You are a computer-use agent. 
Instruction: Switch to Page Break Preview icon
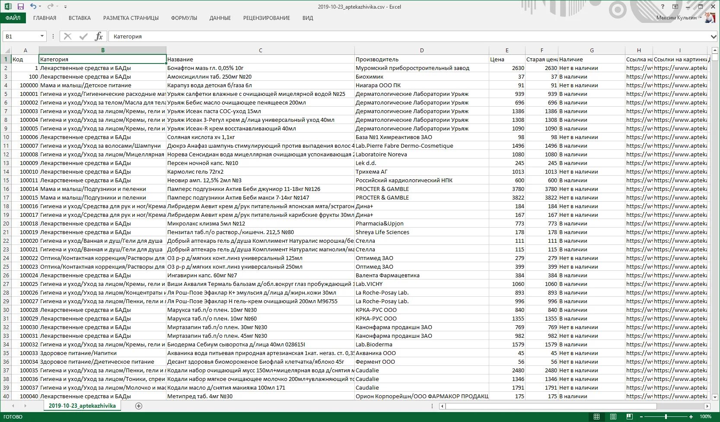(x=630, y=416)
